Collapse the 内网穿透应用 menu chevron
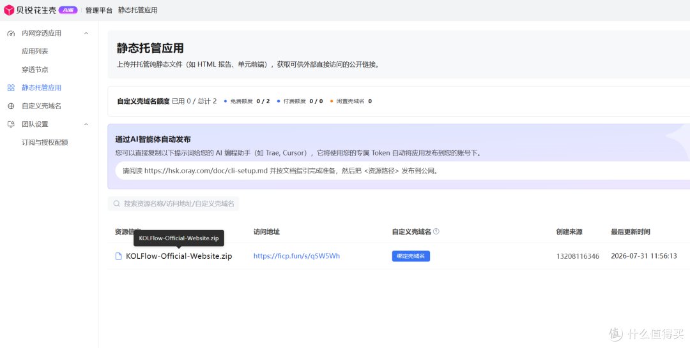Image resolution: width=690 pixels, height=348 pixels. [86, 33]
